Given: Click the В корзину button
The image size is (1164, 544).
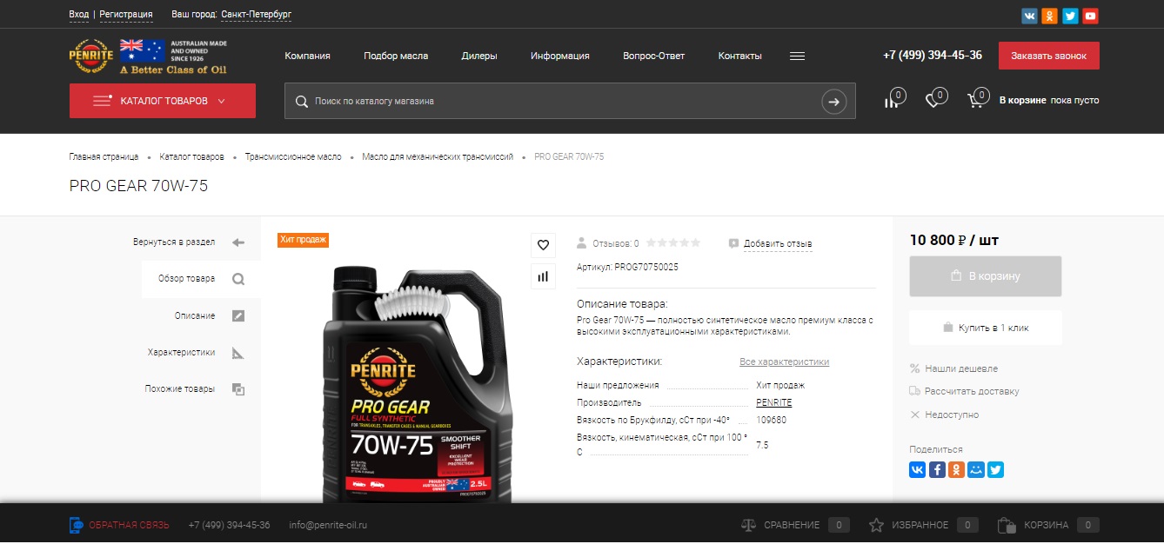Looking at the screenshot, I should coord(986,276).
